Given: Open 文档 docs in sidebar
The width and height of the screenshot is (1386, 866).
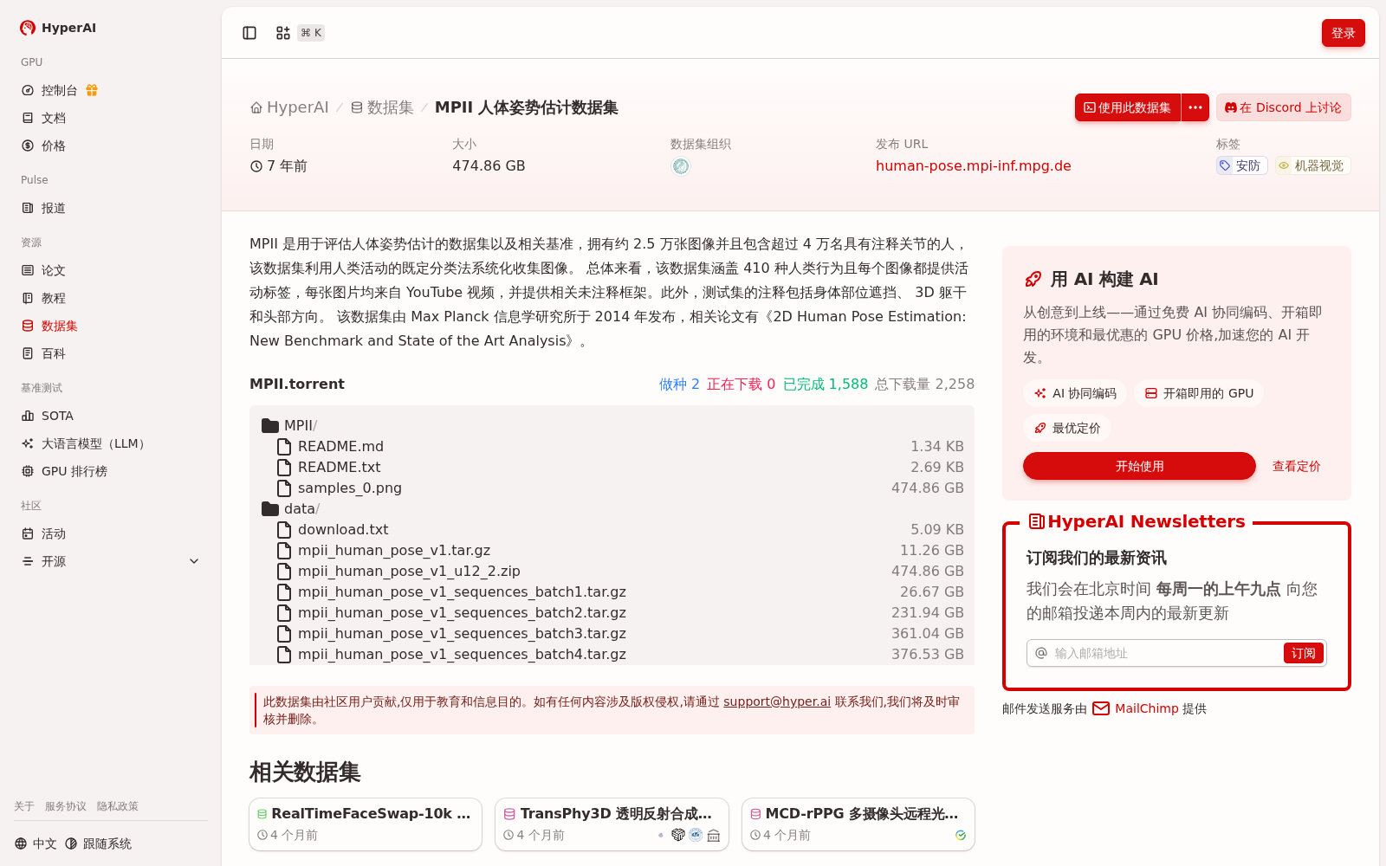Looking at the screenshot, I should click(53, 118).
